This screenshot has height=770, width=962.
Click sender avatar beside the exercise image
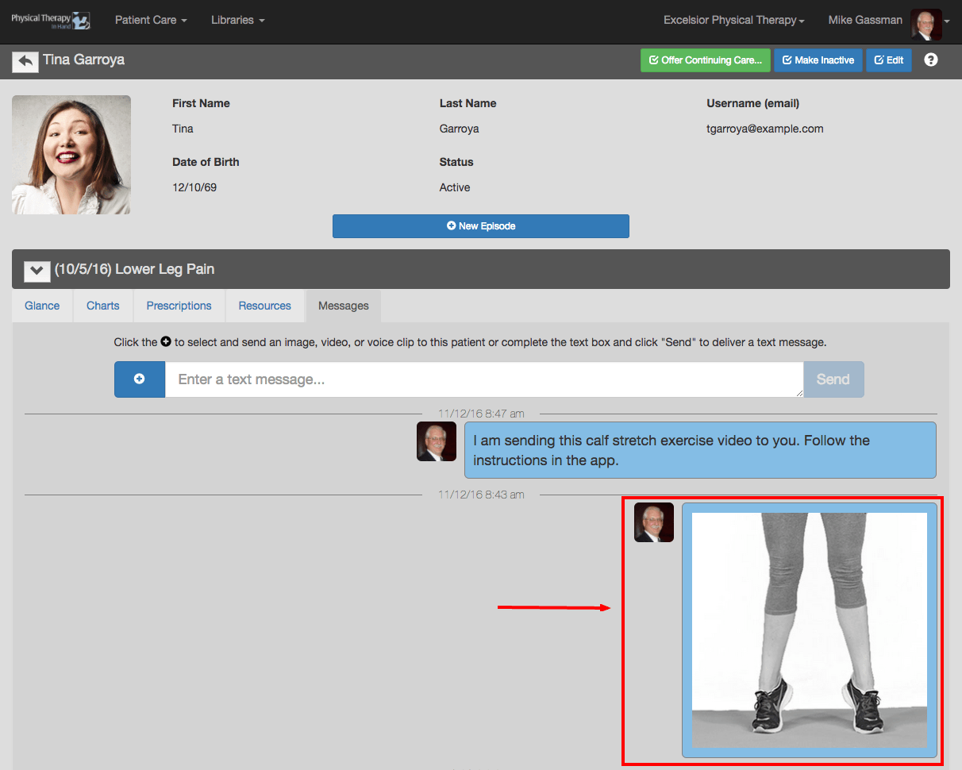click(654, 522)
